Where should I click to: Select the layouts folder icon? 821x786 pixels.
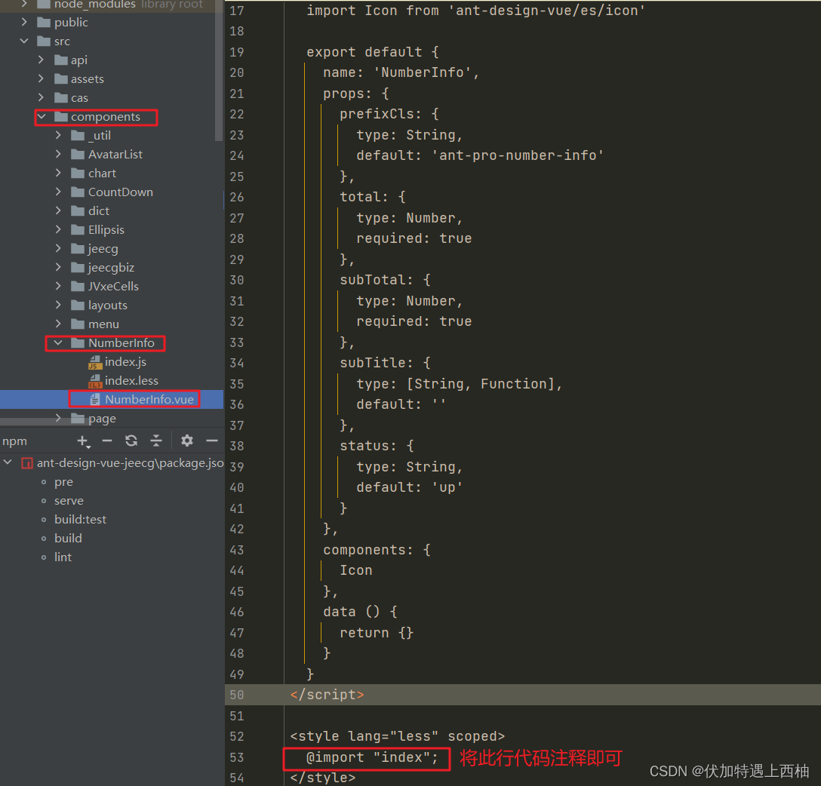click(78, 305)
